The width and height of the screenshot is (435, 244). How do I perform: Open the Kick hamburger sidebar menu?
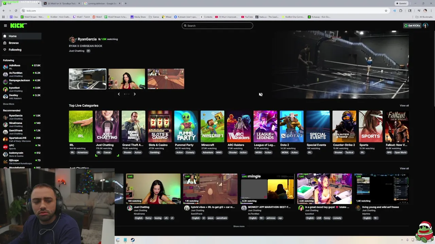(5, 25)
